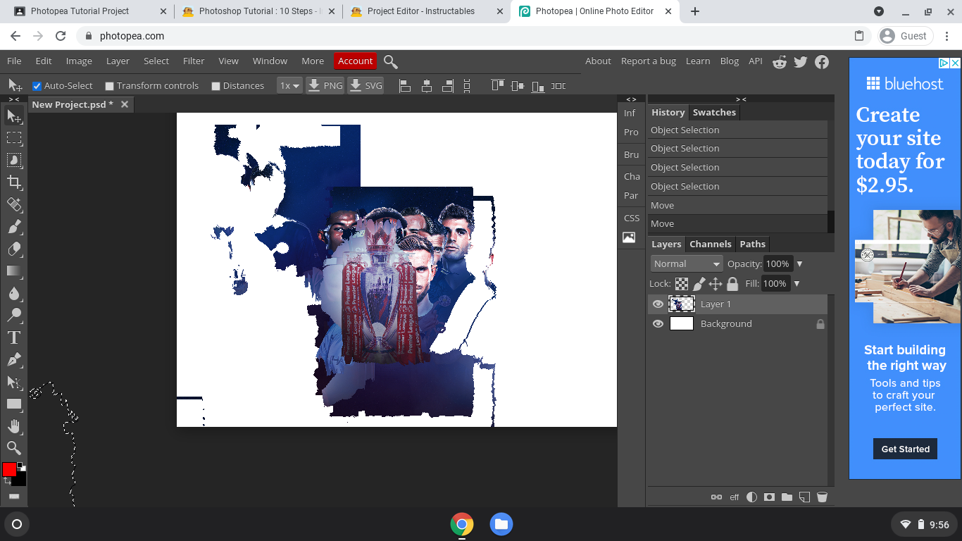Hide Layer 1 using eye icon

tap(658, 304)
